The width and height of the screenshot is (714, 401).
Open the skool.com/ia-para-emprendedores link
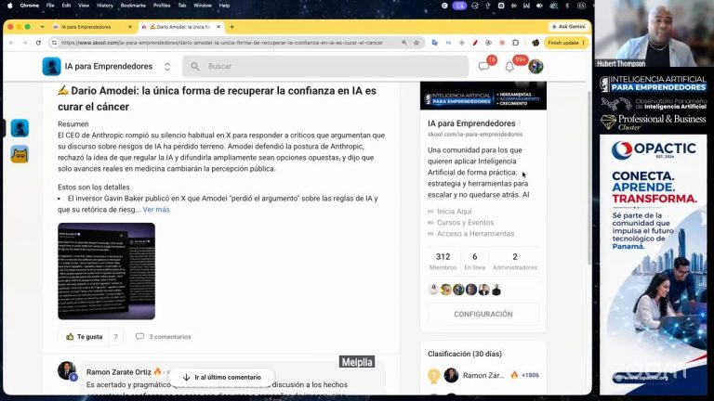[x=475, y=134]
